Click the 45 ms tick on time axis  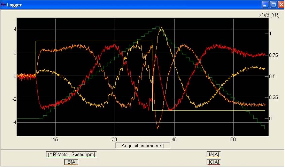click(x=174, y=139)
